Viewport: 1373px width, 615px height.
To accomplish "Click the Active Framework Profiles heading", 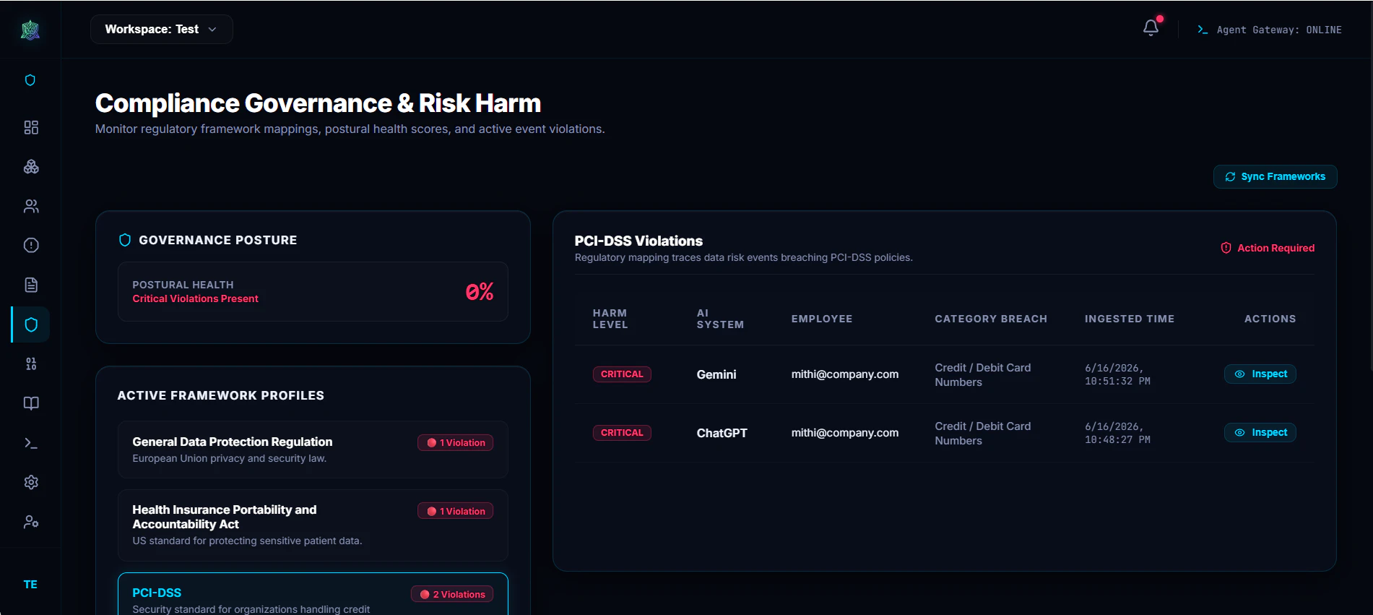I will tap(220, 395).
